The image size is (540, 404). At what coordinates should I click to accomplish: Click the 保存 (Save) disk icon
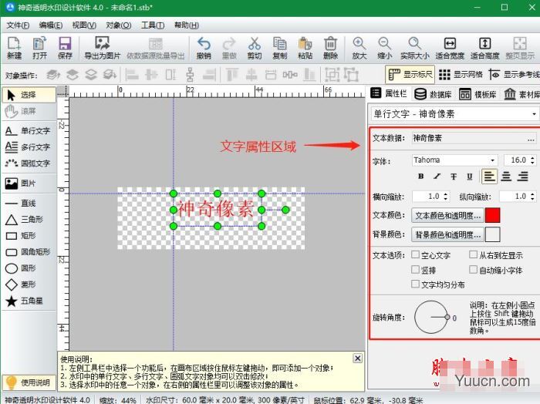coord(65,48)
